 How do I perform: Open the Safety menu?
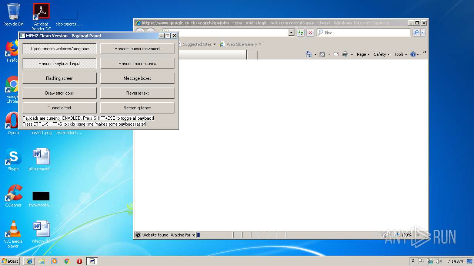(x=382, y=54)
